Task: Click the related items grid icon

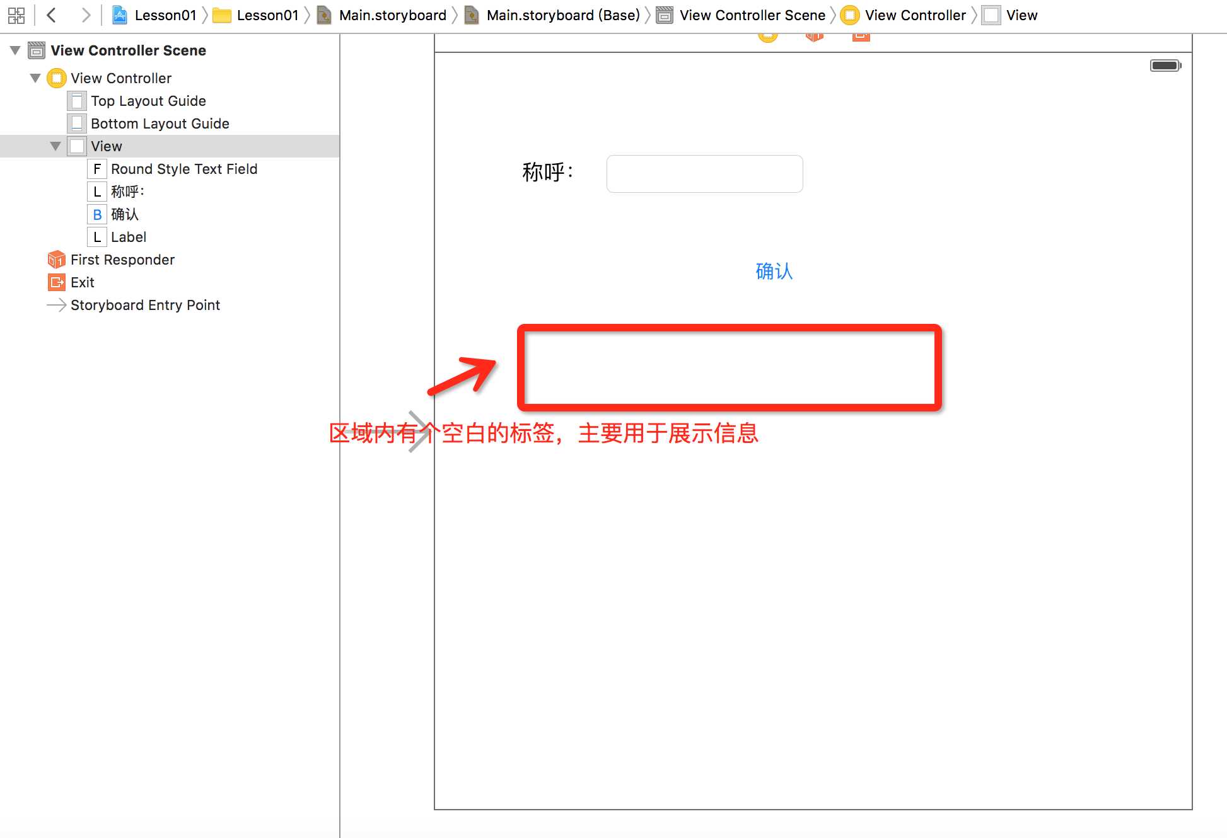Action: coord(16,15)
